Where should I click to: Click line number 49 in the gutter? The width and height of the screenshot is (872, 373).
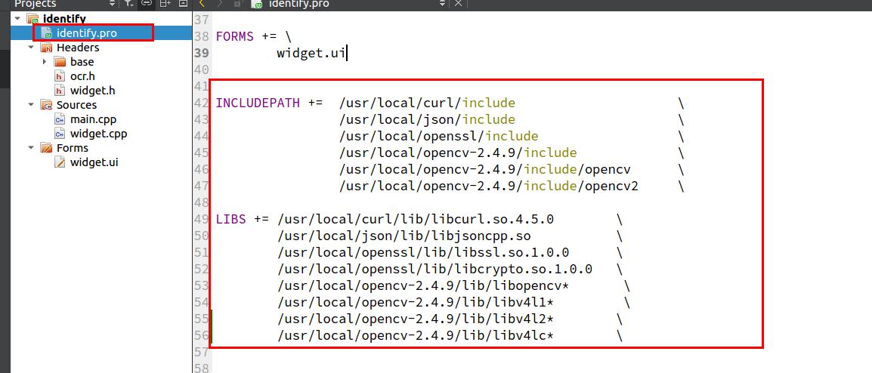click(201, 219)
